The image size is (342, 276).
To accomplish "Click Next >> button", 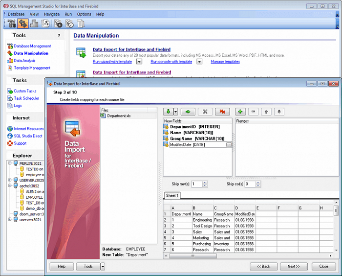I will (x=294, y=266).
